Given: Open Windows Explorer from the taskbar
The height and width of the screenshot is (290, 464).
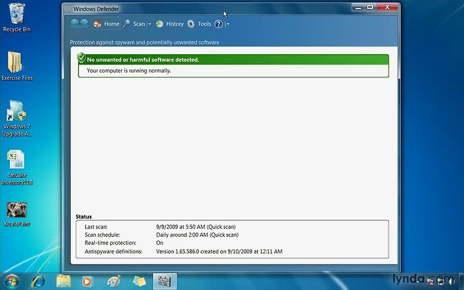Looking at the screenshot, I should pyautogui.click(x=63, y=282).
